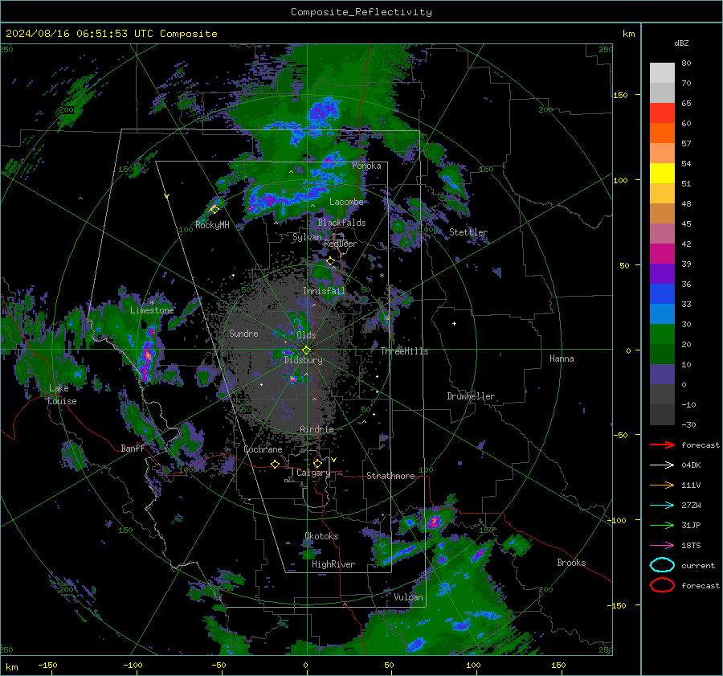The height and width of the screenshot is (676, 723).
Task: Click the -30 dBZ value in legend
Action: (x=688, y=425)
